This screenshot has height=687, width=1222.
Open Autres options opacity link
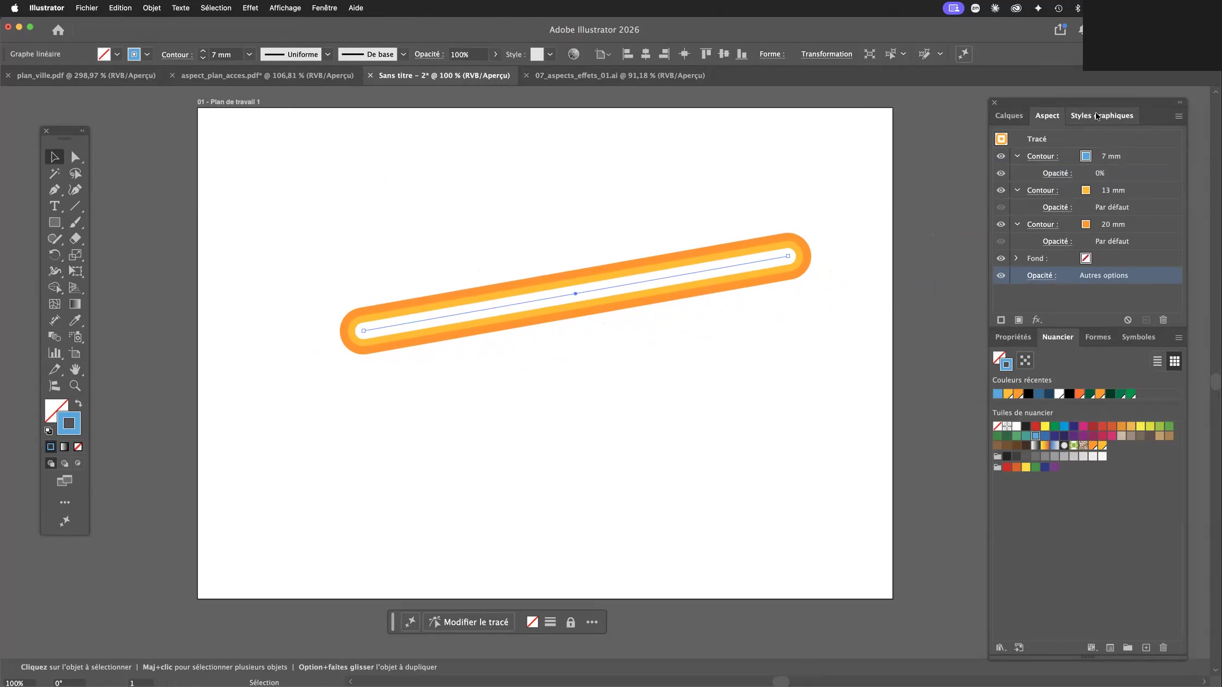1103,275
